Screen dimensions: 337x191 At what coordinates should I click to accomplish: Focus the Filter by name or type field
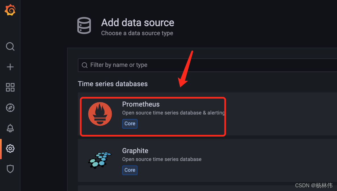pos(207,65)
